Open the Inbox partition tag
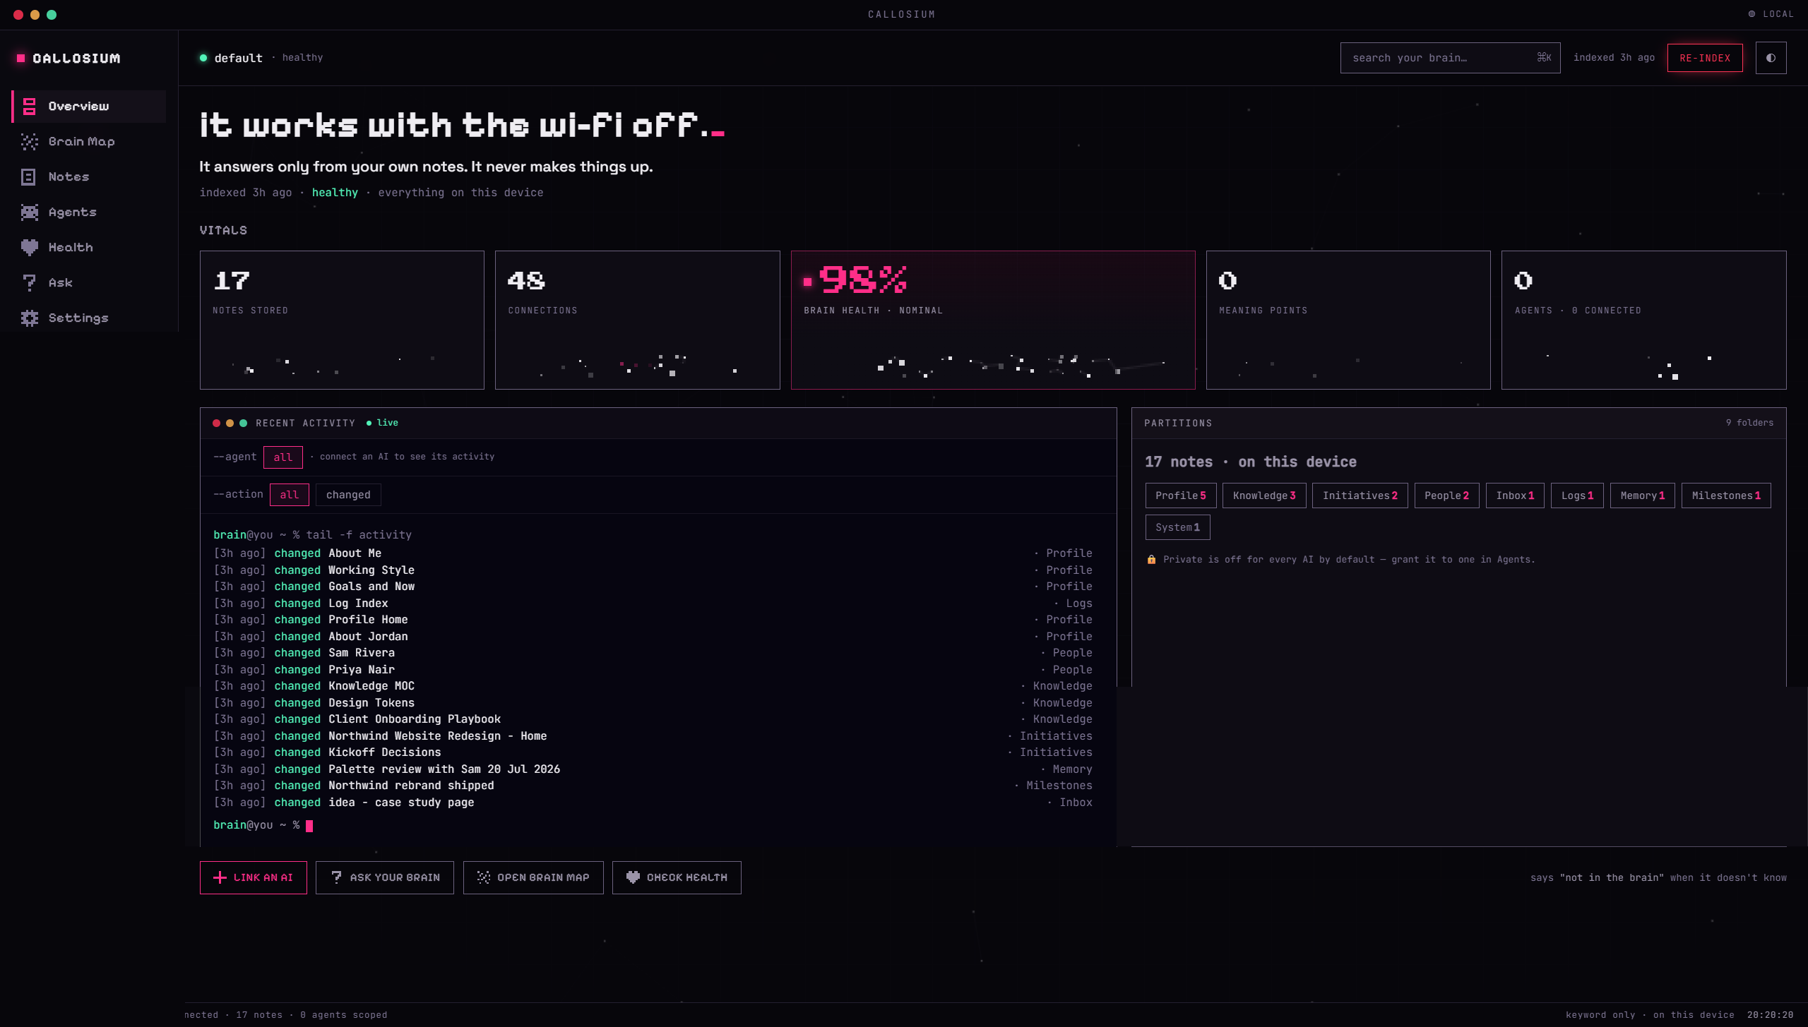The width and height of the screenshot is (1808, 1027). 1515,496
